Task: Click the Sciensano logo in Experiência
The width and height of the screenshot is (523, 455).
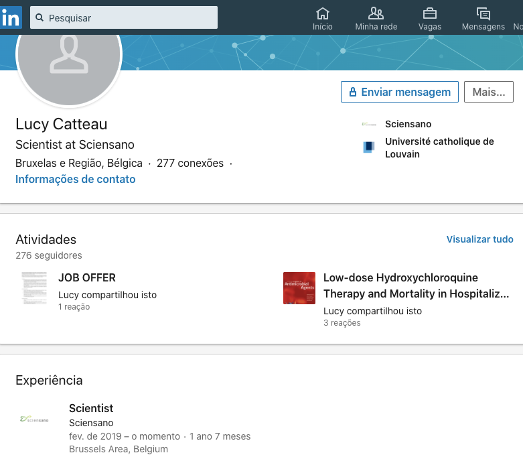Action: [34, 419]
